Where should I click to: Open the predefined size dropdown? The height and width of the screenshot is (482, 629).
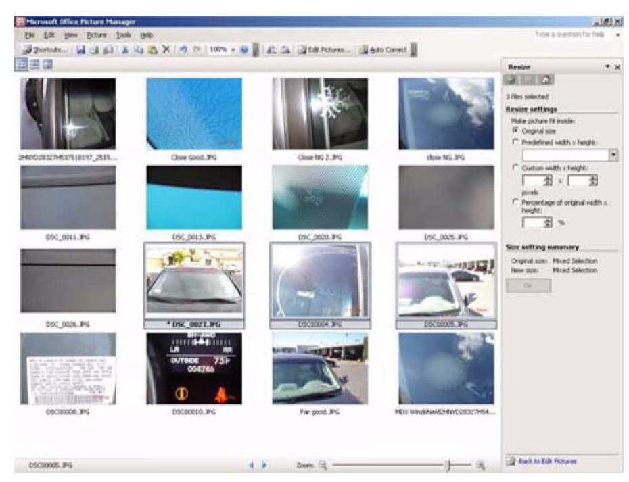(613, 155)
